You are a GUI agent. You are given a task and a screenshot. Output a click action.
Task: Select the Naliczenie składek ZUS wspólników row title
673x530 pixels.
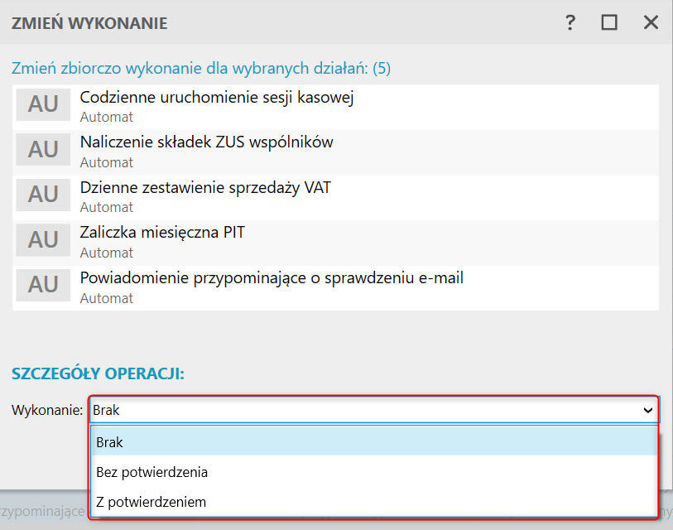[x=206, y=142]
